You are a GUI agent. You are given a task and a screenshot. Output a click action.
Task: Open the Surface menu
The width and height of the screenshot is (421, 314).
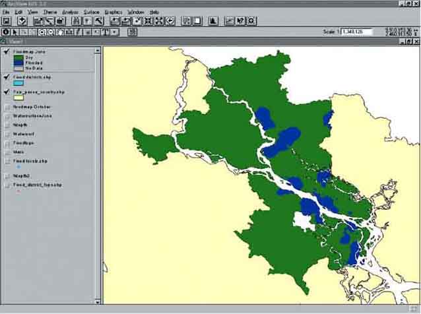pyautogui.click(x=91, y=12)
